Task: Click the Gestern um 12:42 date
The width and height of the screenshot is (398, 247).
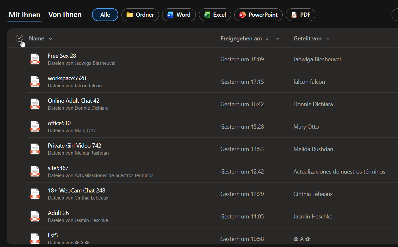Action: [242, 172]
